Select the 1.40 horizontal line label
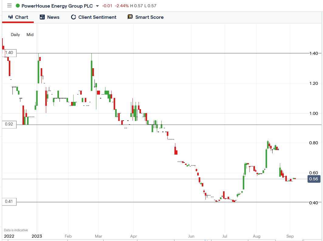 (9, 53)
